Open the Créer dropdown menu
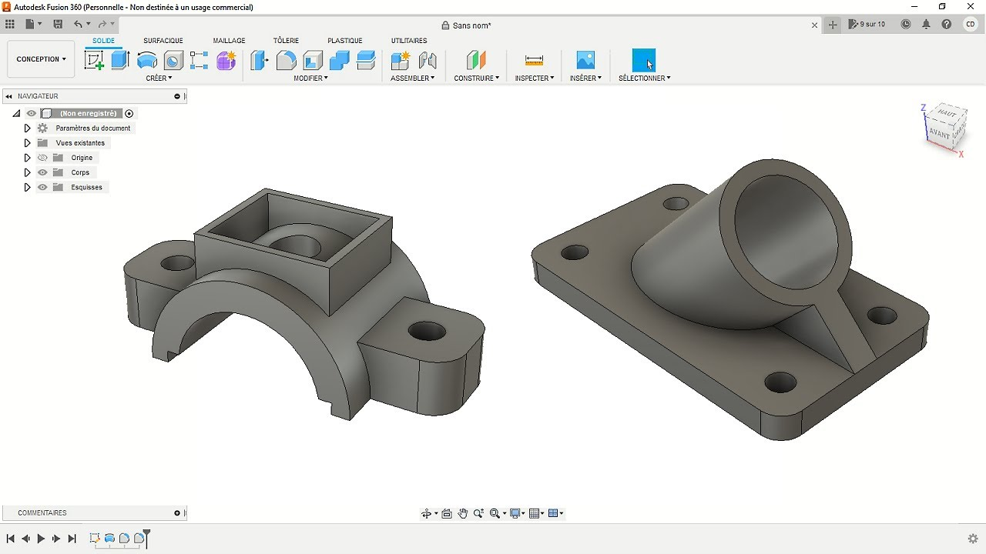986x554 pixels. pyautogui.click(x=159, y=78)
